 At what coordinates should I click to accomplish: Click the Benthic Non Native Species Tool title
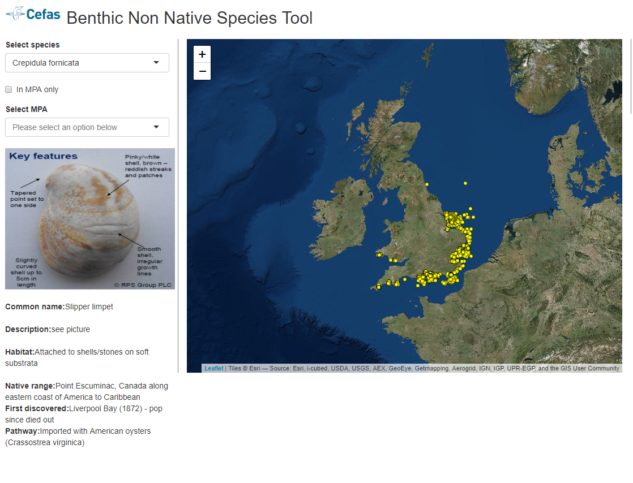[189, 18]
